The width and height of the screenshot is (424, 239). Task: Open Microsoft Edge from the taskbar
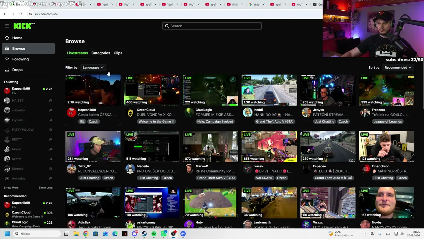[115, 234]
